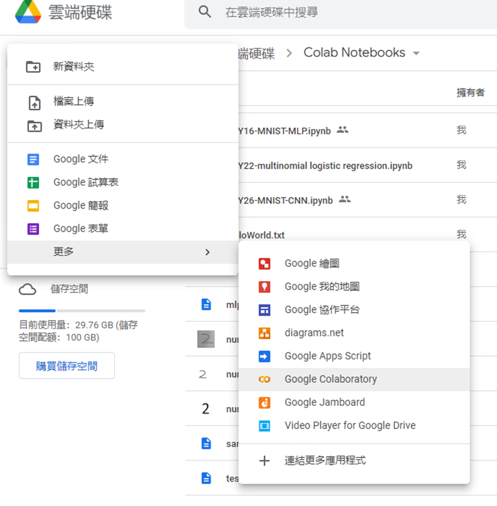The height and width of the screenshot is (506, 497).
Task: Click the document icon of the sa file
Action: tap(206, 444)
